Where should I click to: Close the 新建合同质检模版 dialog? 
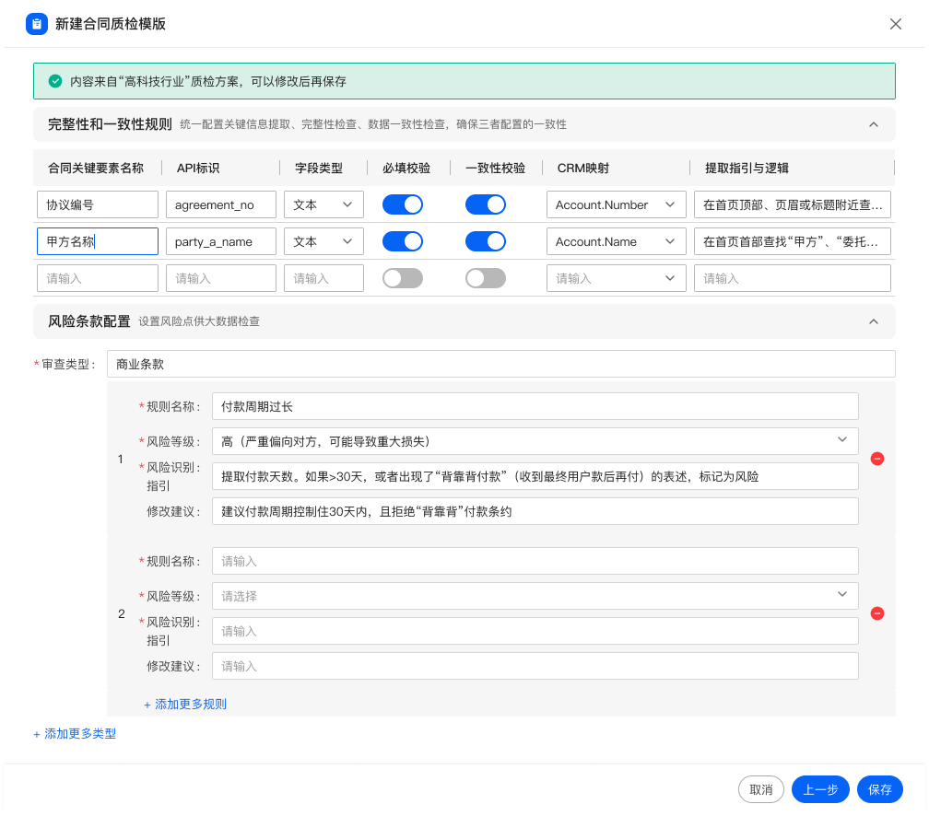pos(895,24)
